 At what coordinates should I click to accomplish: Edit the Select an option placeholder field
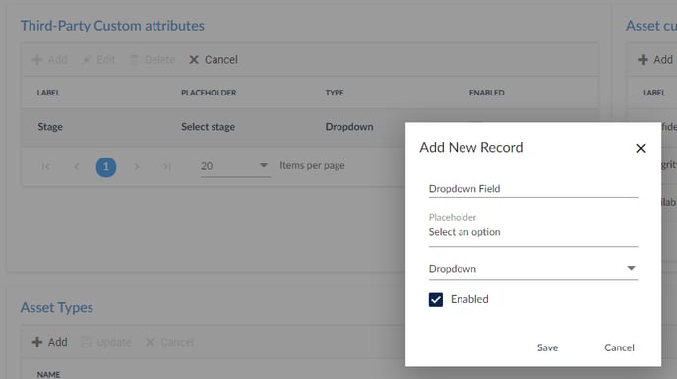pos(532,232)
